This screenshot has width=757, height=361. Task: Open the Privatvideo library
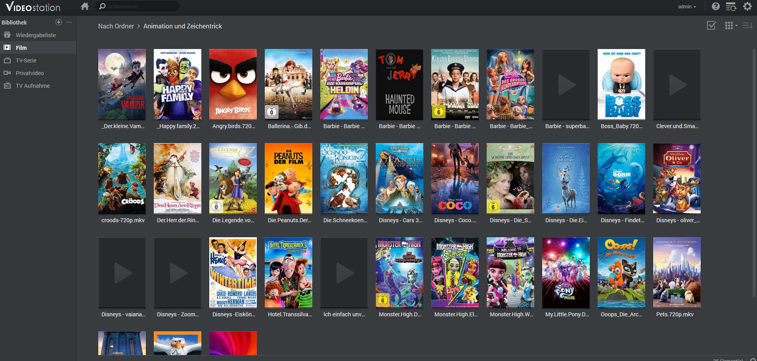38,73
